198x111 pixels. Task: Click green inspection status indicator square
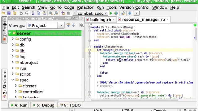point(195,25)
